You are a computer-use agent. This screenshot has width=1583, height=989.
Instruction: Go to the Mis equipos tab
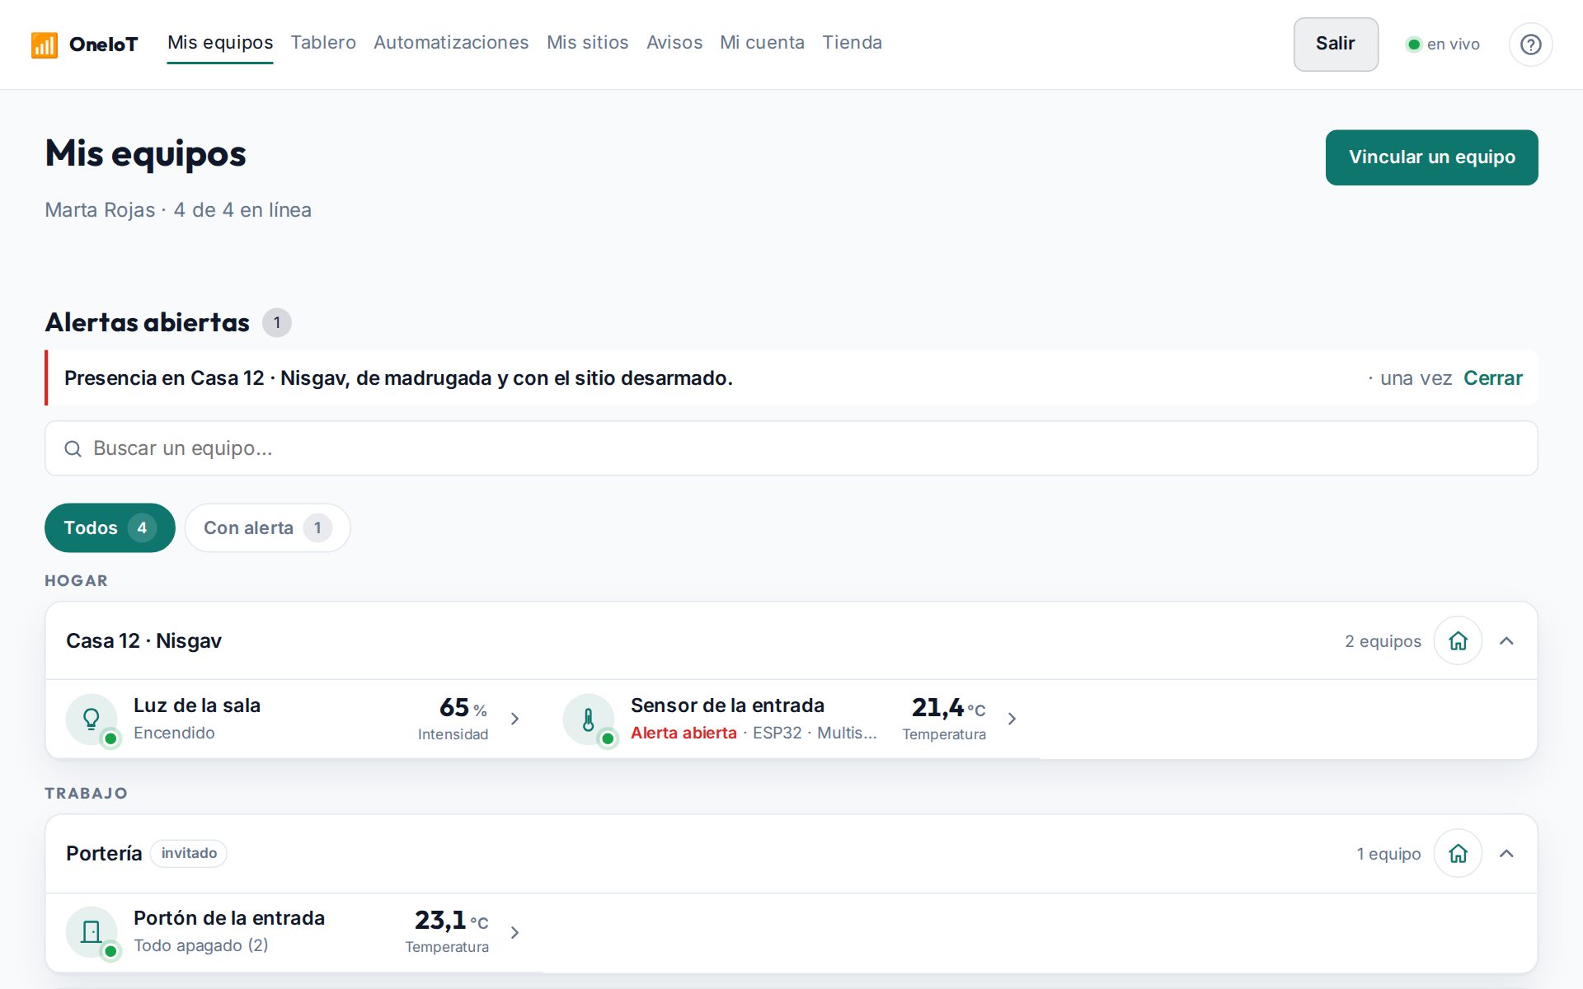click(220, 43)
